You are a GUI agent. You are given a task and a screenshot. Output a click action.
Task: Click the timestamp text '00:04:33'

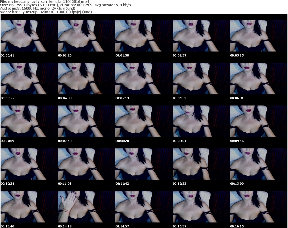click(x=65, y=98)
